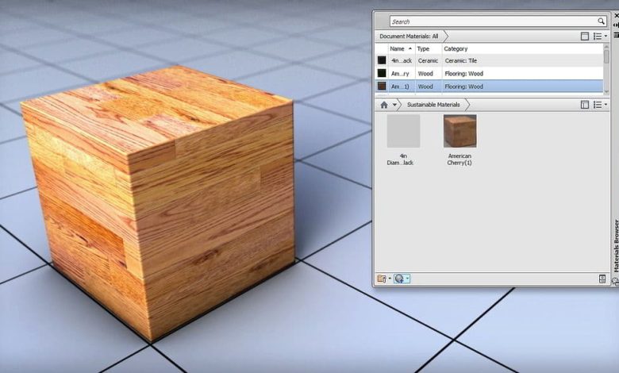Sort materials by Type column
Viewport: 619px width, 373px height.
pos(428,48)
